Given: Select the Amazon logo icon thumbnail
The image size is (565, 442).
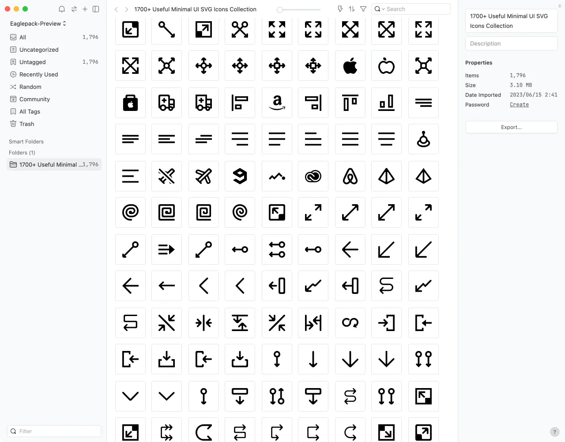Looking at the screenshot, I should (x=277, y=103).
